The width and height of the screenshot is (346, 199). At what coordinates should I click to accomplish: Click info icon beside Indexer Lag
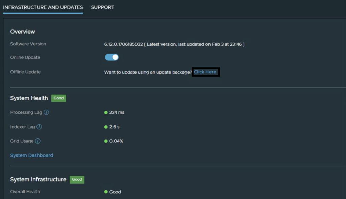39,127
